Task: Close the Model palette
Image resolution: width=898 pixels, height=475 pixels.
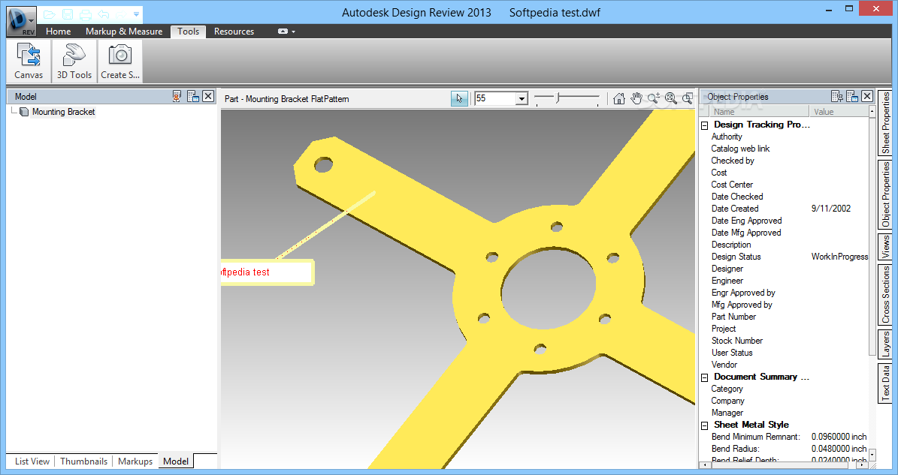Action: pos(208,97)
